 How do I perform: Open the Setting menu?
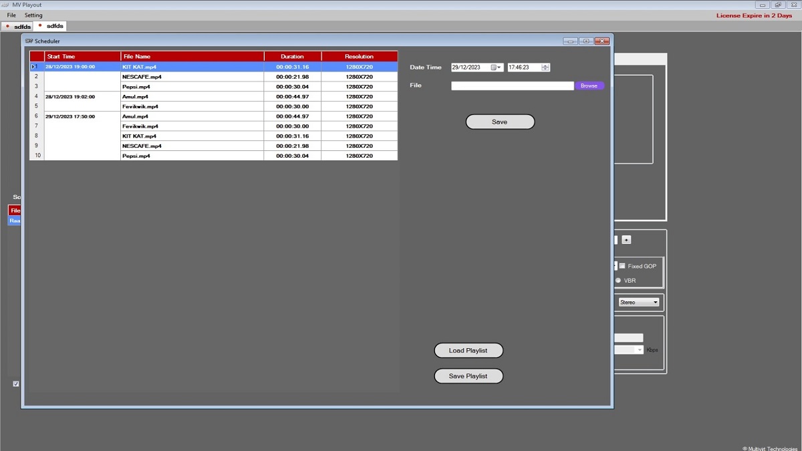click(x=33, y=15)
